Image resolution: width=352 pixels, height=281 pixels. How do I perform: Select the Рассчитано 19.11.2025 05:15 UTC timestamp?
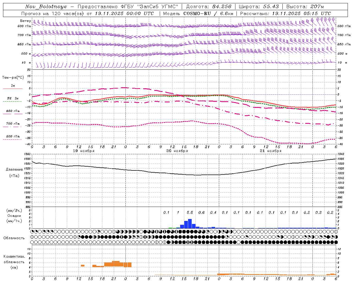pos(285,13)
